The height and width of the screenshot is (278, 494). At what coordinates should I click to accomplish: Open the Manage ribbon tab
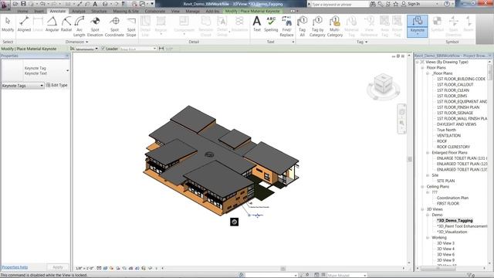(192, 11)
